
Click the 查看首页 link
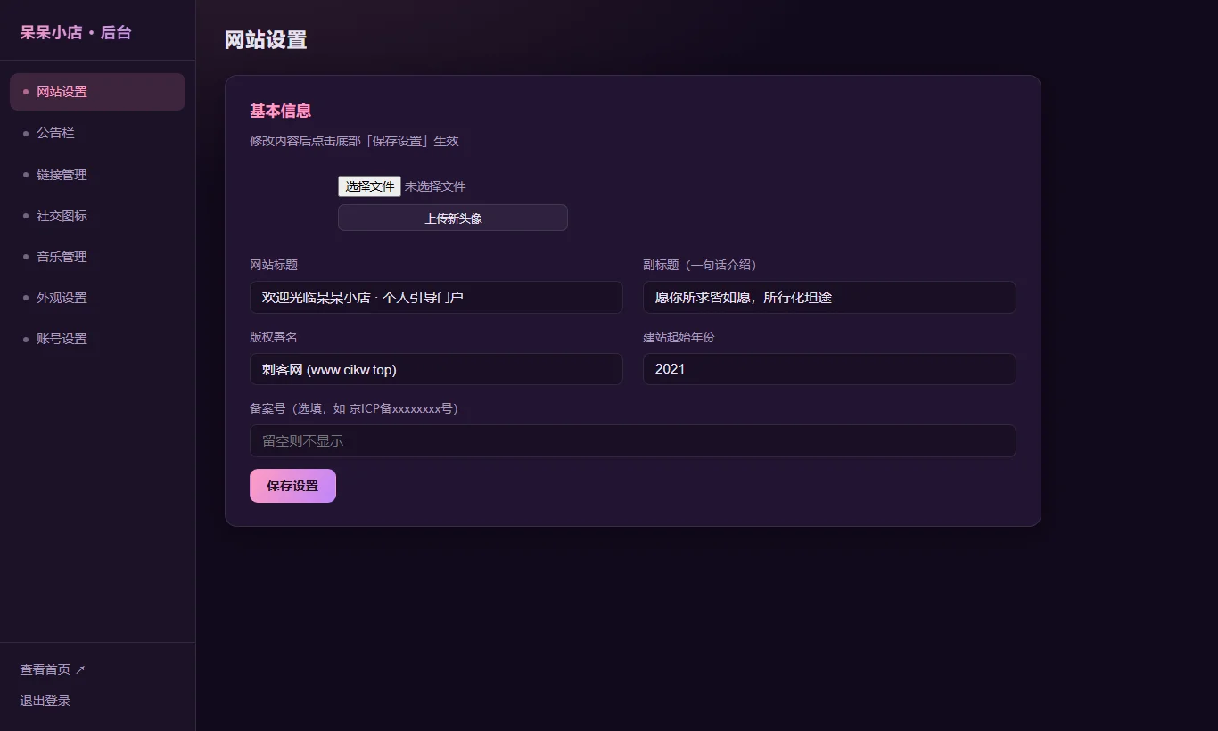coord(53,669)
